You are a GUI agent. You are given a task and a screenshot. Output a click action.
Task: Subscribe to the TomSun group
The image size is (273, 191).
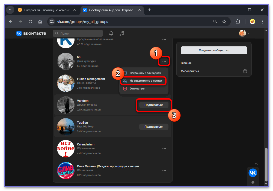coord(154,127)
